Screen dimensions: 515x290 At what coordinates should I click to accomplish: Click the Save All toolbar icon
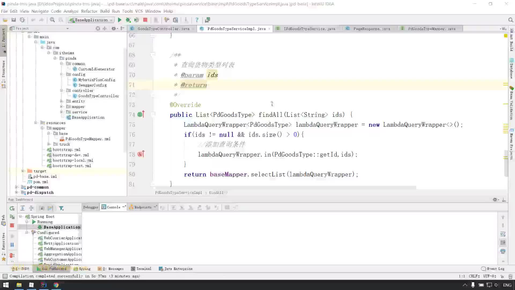pos(14,20)
